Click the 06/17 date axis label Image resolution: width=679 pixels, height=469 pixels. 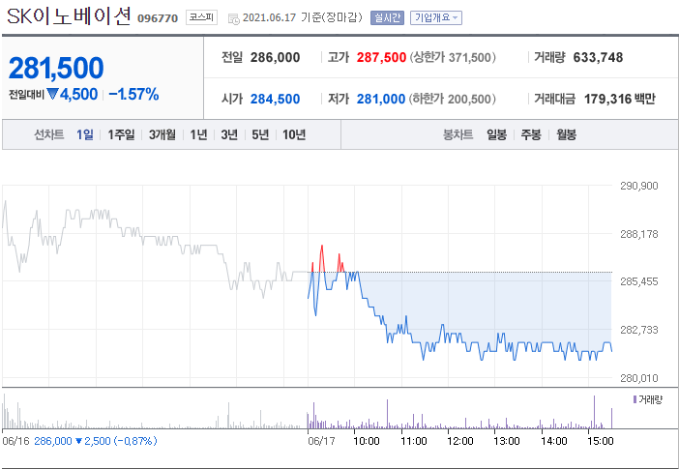pyautogui.click(x=322, y=441)
